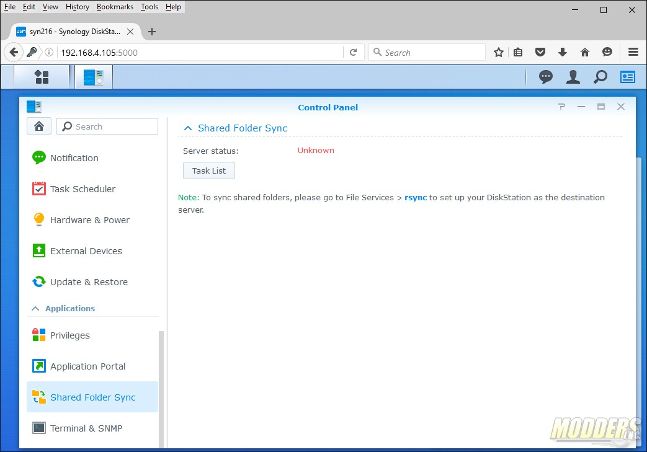Click the Control Panel sidebar scrollbar
The width and height of the screenshot is (647, 452).
(x=161, y=389)
